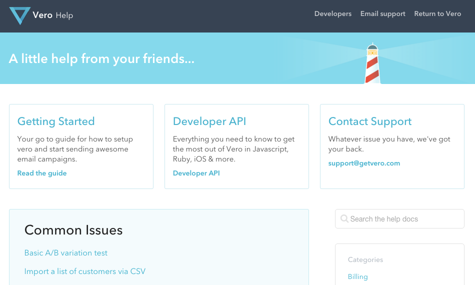Click the Common Issues section heading
Image resolution: width=475 pixels, height=285 pixels.
[73, 230]
